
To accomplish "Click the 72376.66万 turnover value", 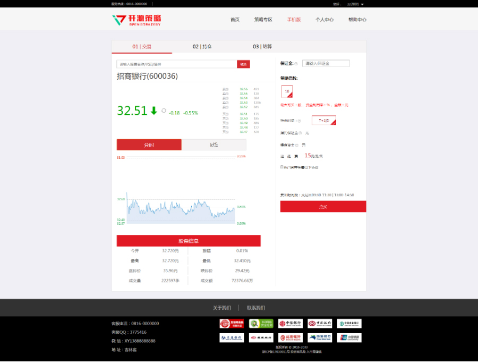I will [x=242, y=281].
